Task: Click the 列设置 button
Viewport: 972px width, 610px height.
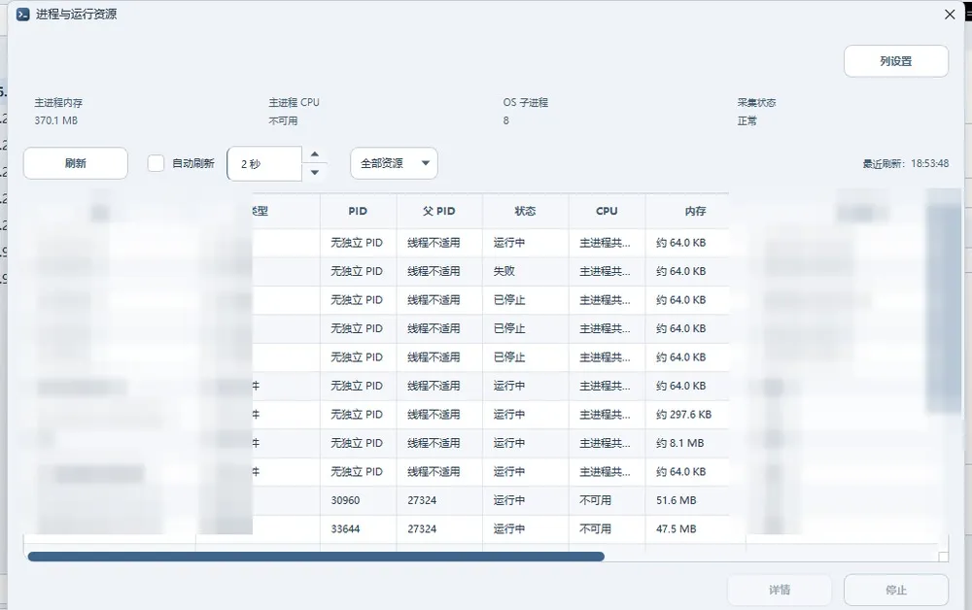Action: coord(896,61)
